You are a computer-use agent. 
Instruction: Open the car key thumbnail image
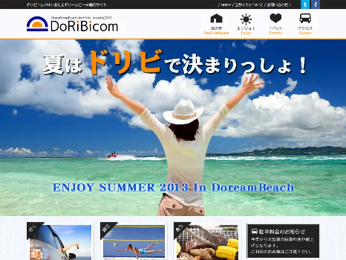coord(61,242)
